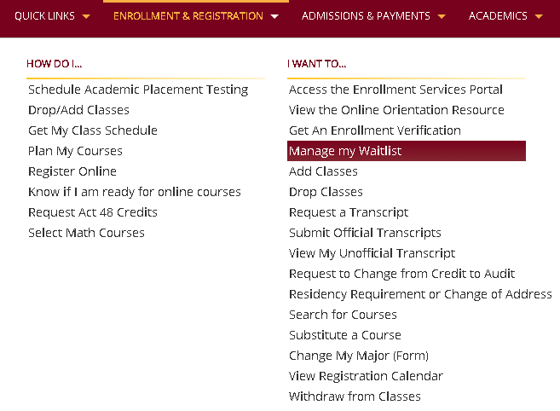
Task: Choose Register Online link
Action: 72,171
